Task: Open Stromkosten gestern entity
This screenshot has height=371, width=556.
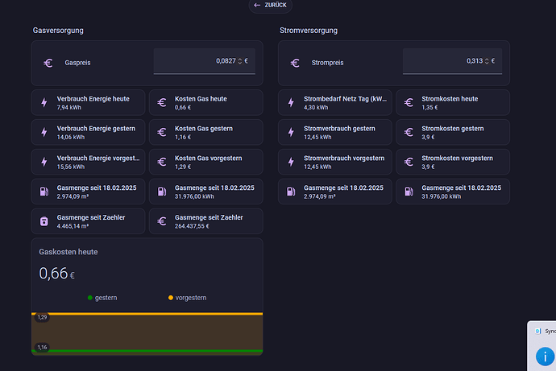Action: point(453,133)
